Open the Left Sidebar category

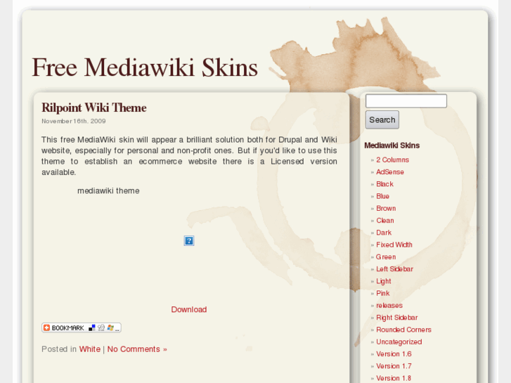pyautogui.click(x=394, y=269)
